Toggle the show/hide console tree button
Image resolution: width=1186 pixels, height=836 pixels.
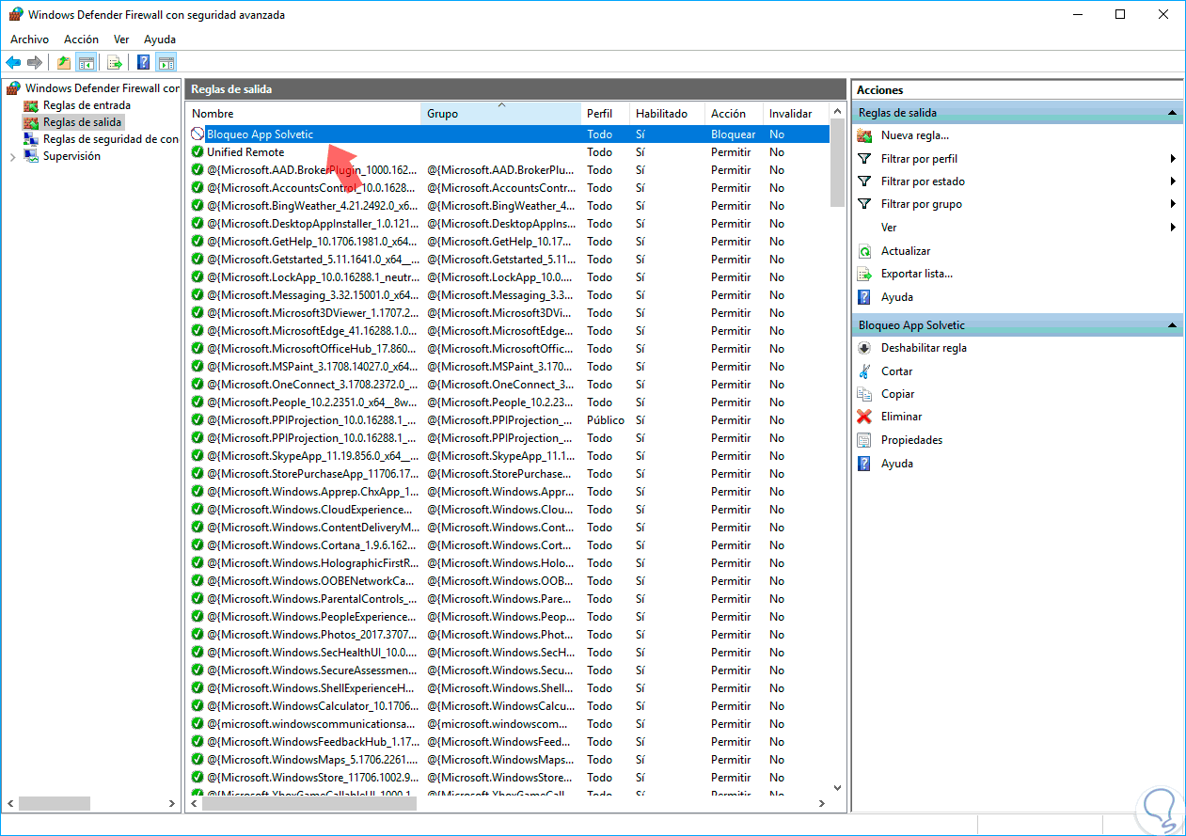pyautogui.click(x=86, y=62)
